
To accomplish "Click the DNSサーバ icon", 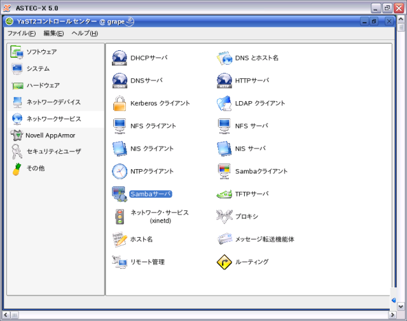I will tap(120, 81).
